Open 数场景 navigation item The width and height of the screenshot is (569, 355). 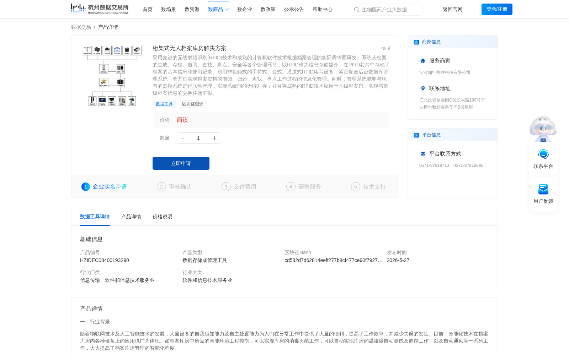169,9
